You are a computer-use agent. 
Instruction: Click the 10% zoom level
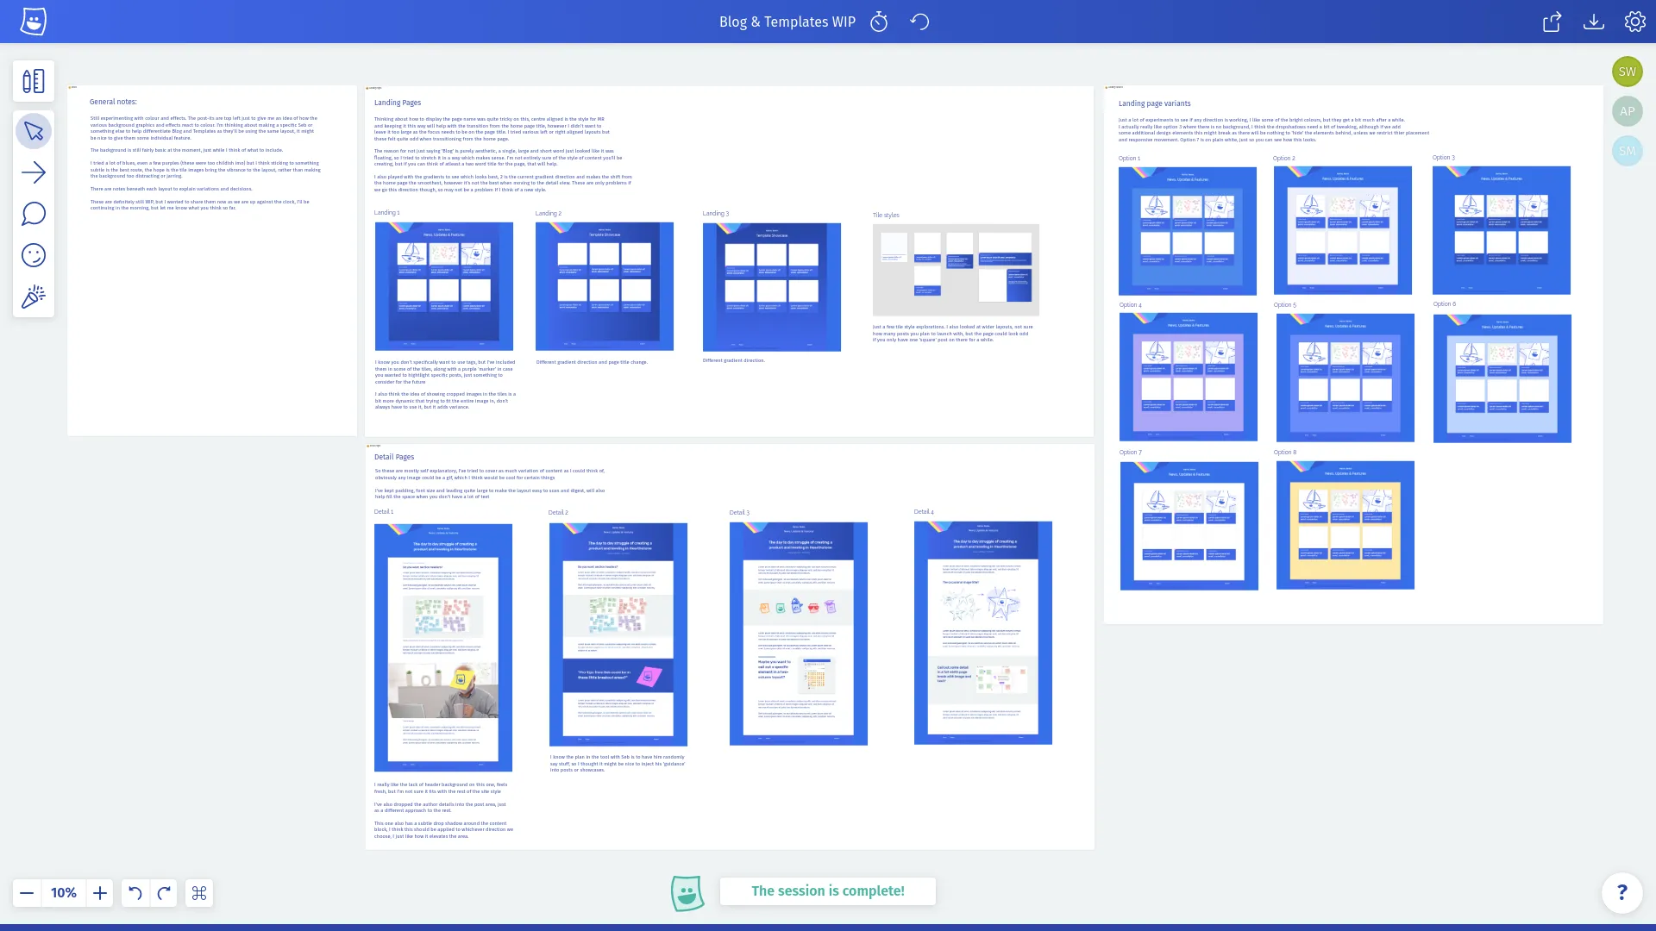[x=63, y=893]
